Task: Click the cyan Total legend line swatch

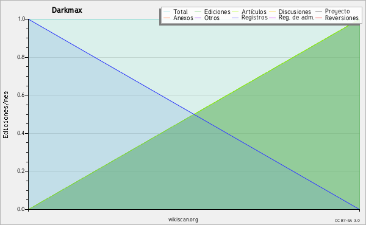Action: click(x=167, y=12)
